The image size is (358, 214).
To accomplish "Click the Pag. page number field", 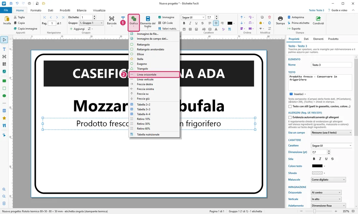I will click(x=52, y=23).
